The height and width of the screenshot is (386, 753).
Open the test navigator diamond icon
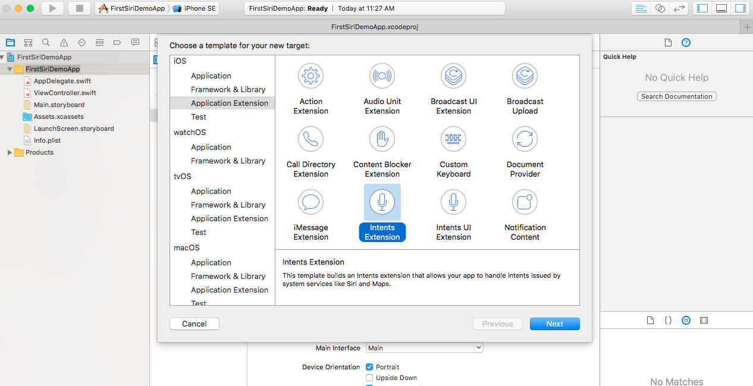pyautogui.click(x=81, y=42)
